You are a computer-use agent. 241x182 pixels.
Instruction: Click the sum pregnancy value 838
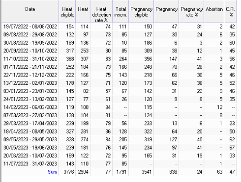pos(173,172)
